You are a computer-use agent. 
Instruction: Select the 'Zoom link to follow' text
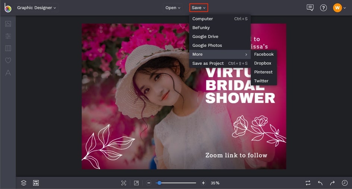[x=236, y=155]
